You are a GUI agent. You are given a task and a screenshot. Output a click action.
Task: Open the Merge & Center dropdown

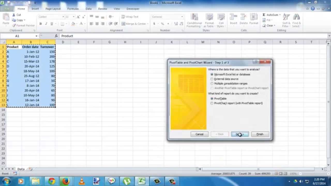[148, 24]
